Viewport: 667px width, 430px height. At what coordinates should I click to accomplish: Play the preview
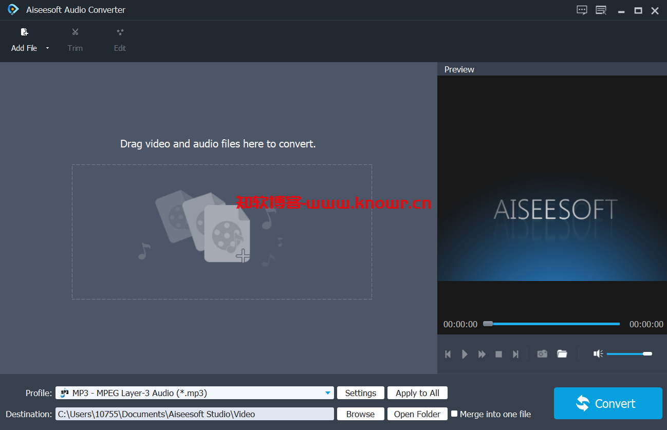pos(465,354)
